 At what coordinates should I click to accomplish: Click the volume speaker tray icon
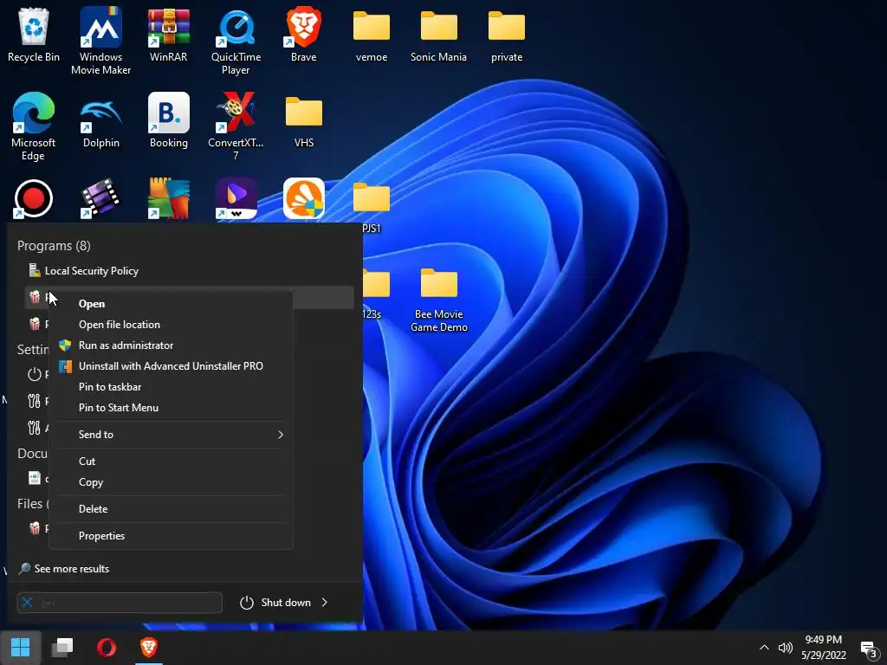pyautogui.click(x=785, y=648)
